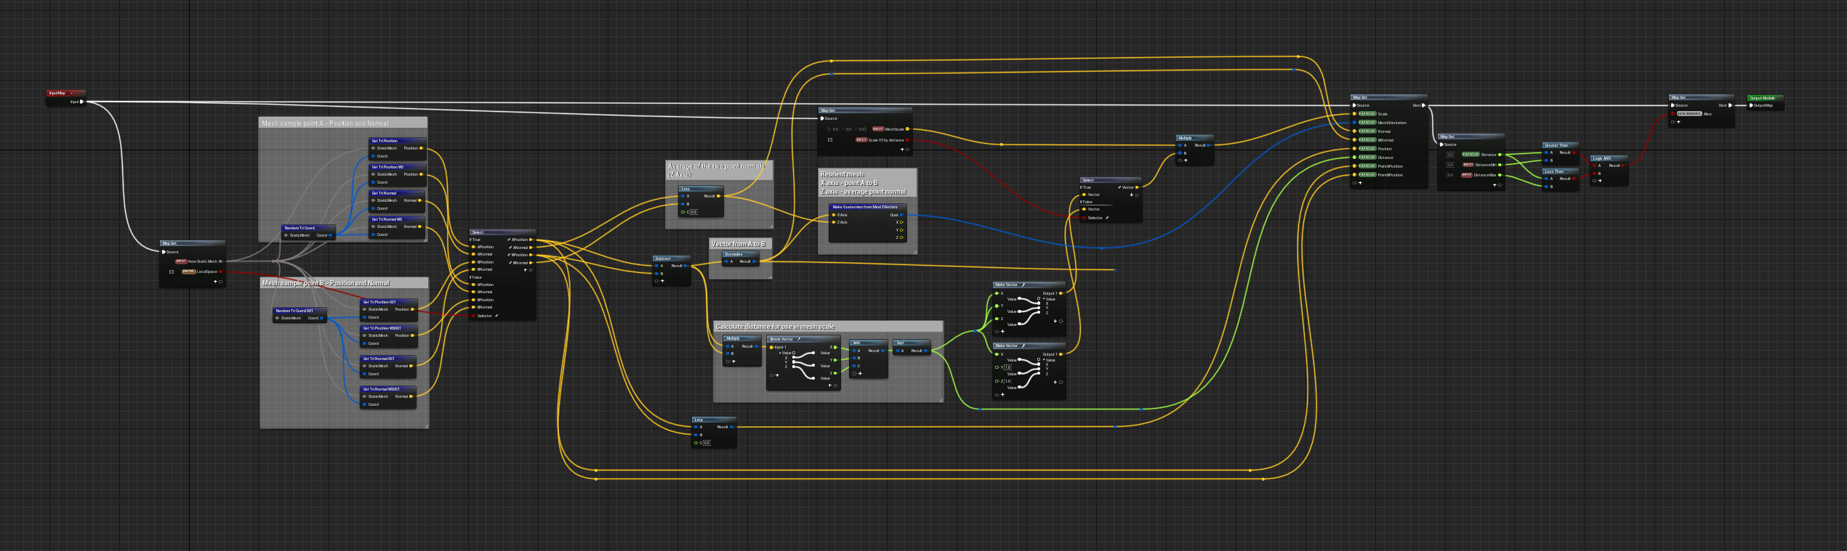Click the Quat output pin on Make Quaternion node
This screenshot has height=551, width=1847.
[901, 215]
